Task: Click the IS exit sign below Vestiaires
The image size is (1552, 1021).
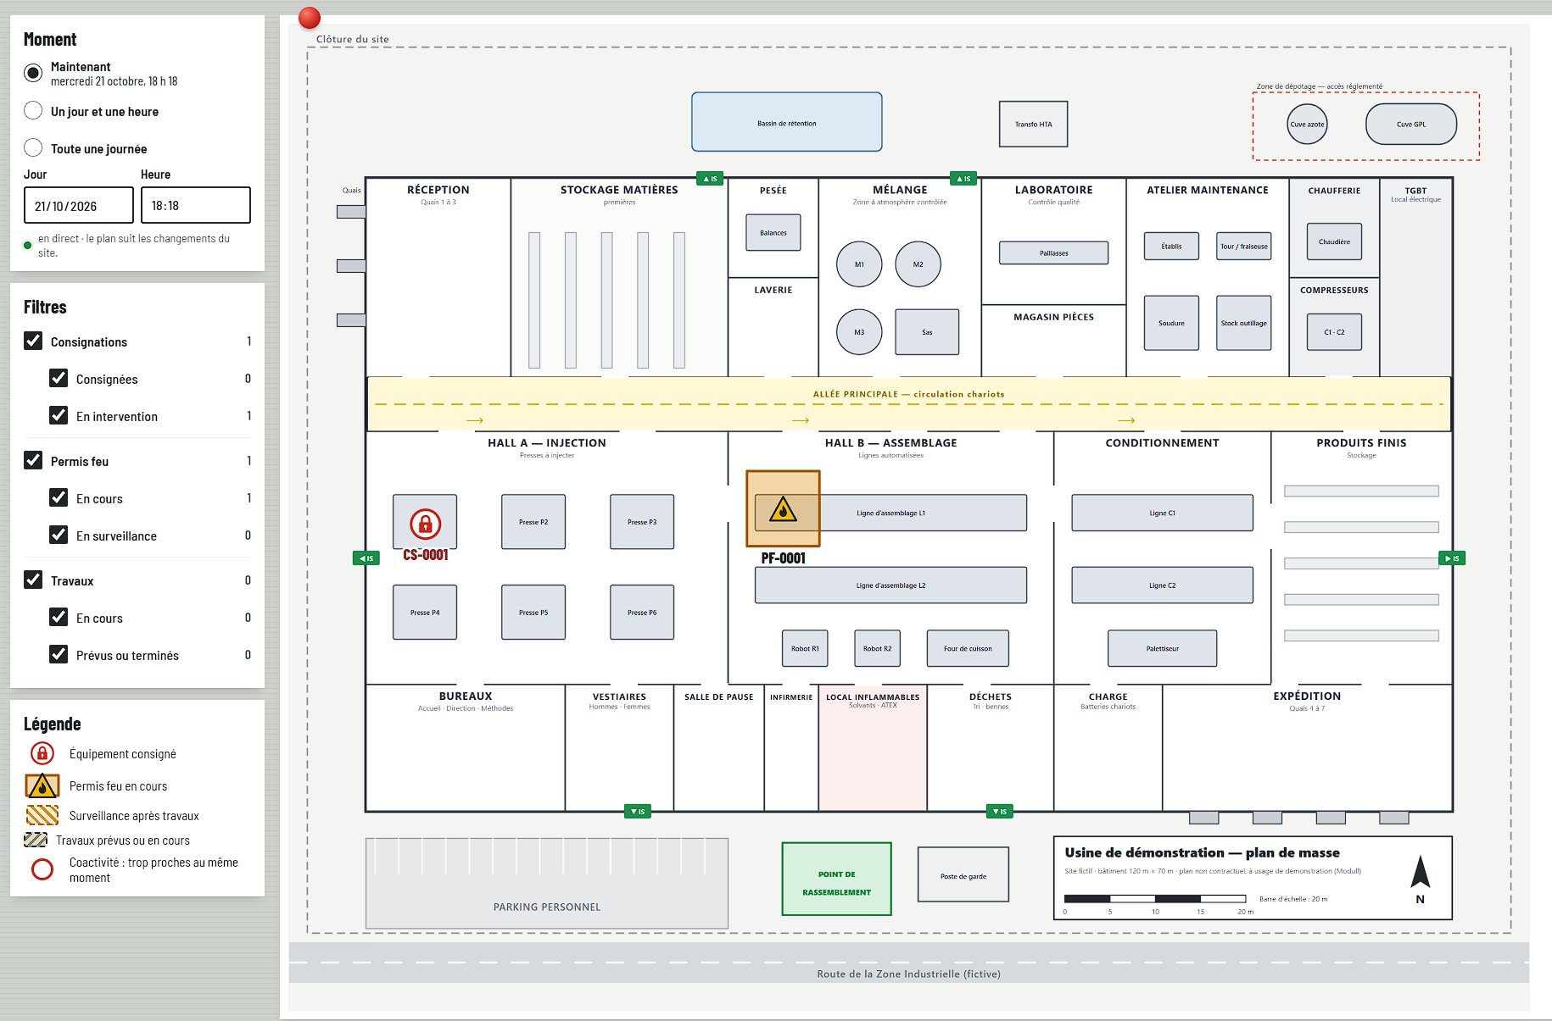Action: click(638, 812)
